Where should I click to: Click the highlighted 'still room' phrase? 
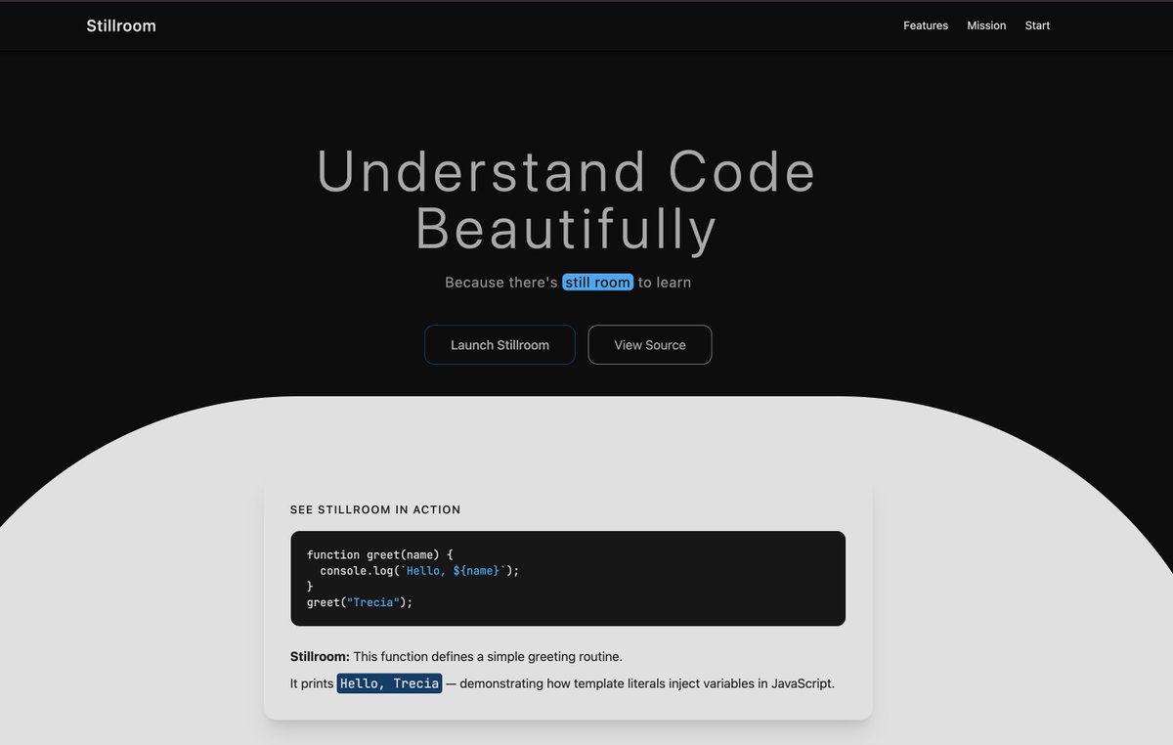(x=598, y=283)
